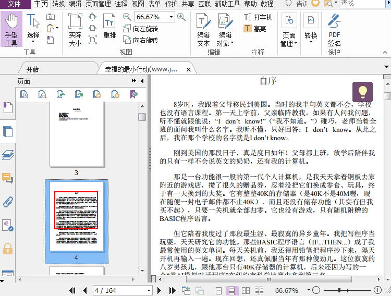
Task: Open the Protect (保护) ribbon tab
Action: coord(172,4)
